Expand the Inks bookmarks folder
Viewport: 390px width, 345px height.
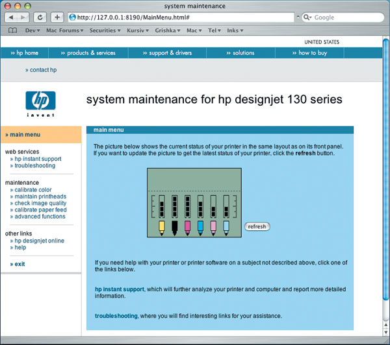(x=235, y=30)
